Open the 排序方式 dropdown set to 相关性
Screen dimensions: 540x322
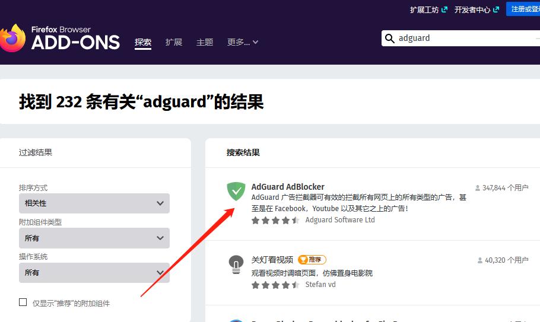(x=94, y=203)
